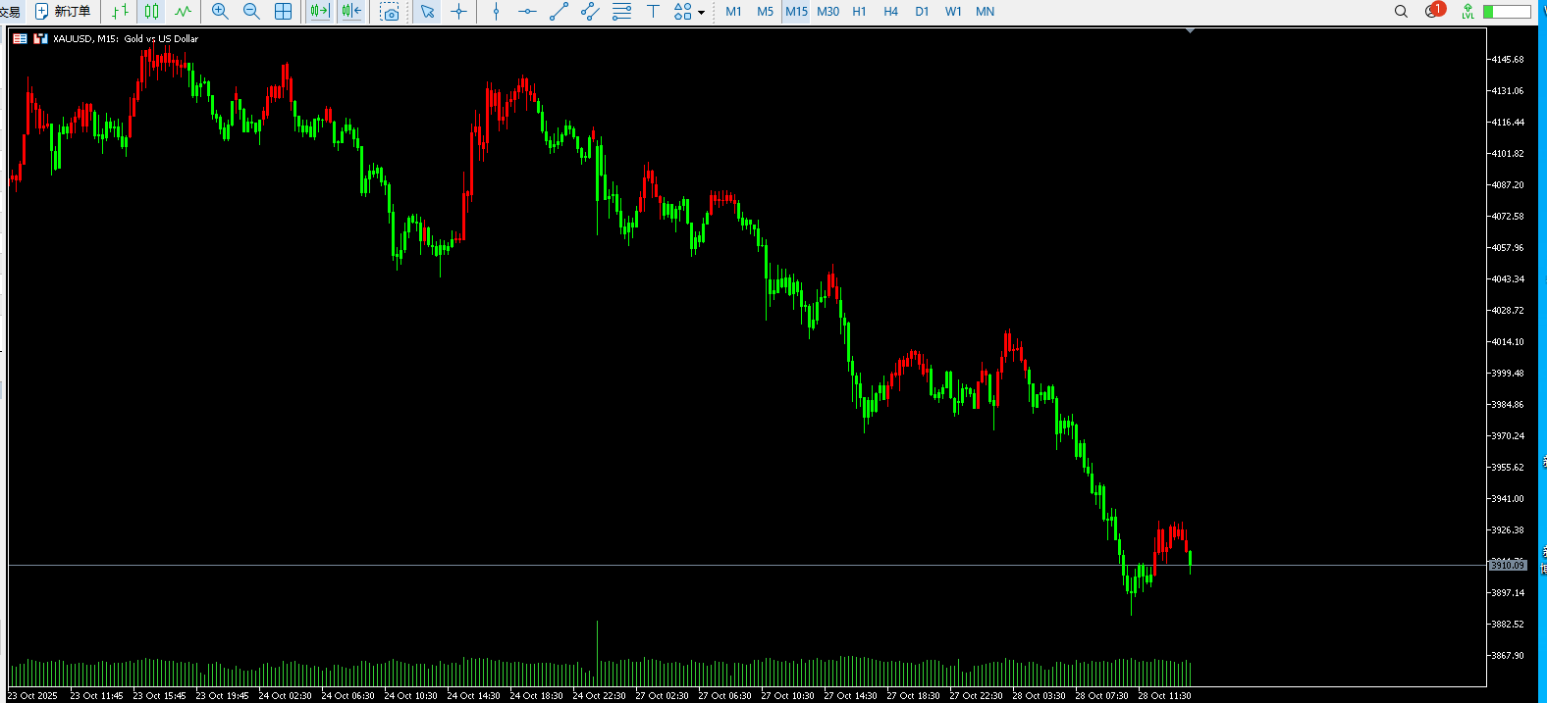This screenshot has width=1547, height=703.
Task: Click the XAUUSD, M15 chart title
Action: pyautogui.click(x=126, y=39)
